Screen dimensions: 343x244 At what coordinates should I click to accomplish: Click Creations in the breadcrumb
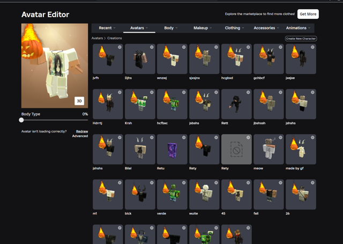pyautogui.click(x=114, y=38)
